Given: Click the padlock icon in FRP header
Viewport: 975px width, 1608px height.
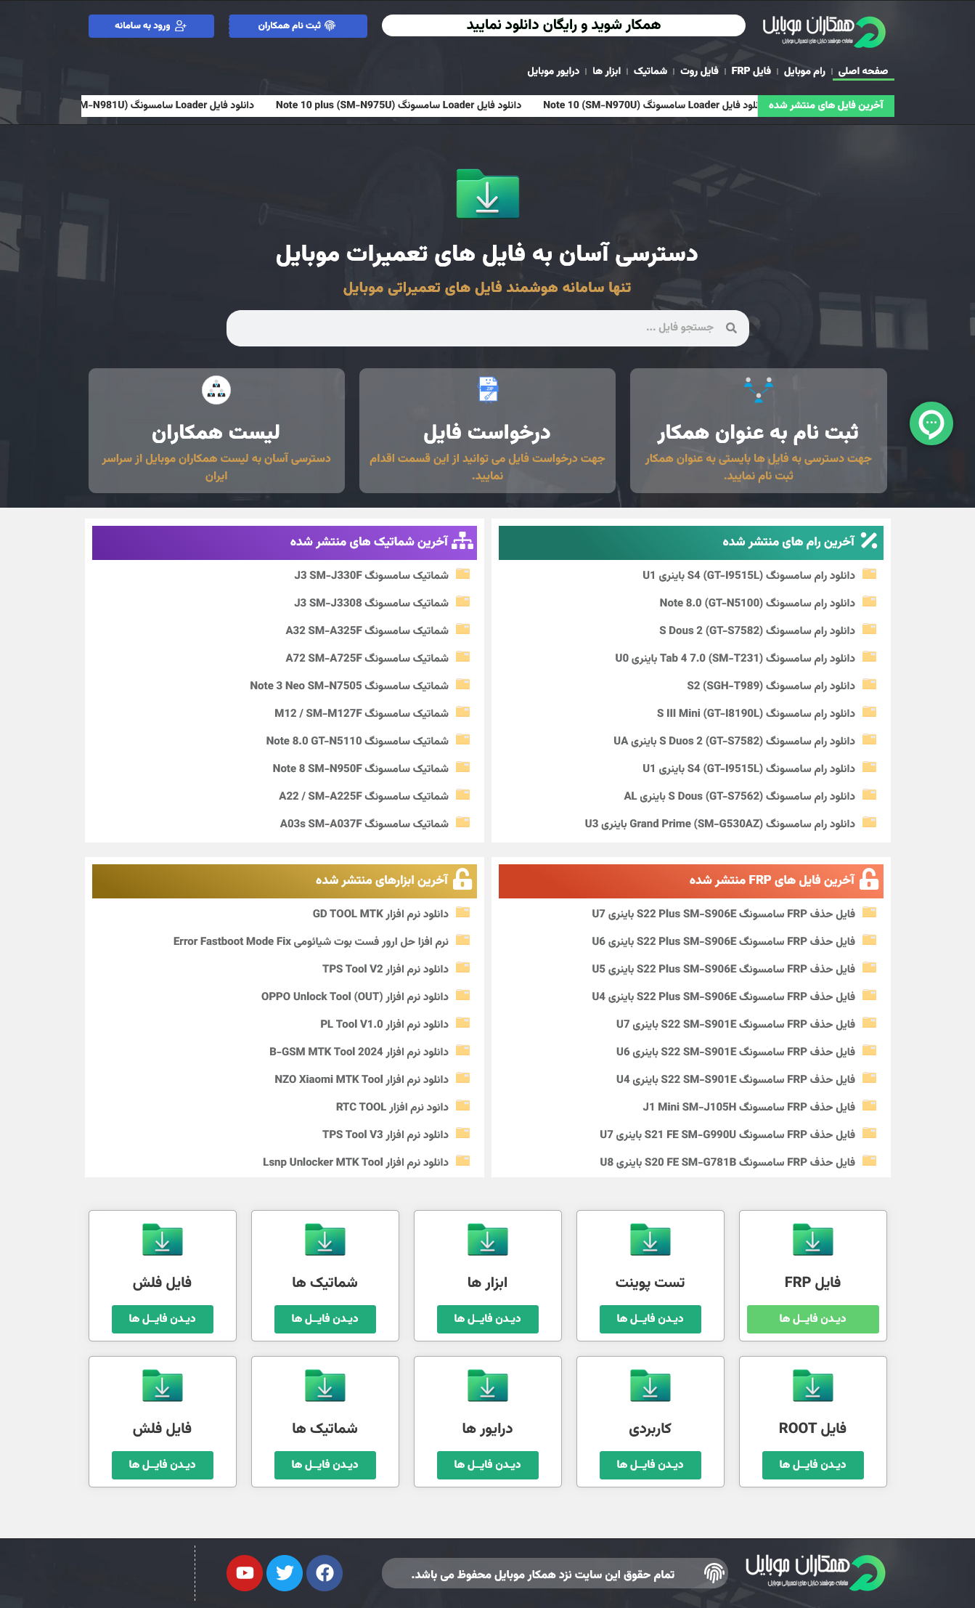Looking at the screenshot, I should (x=869, y=879).
